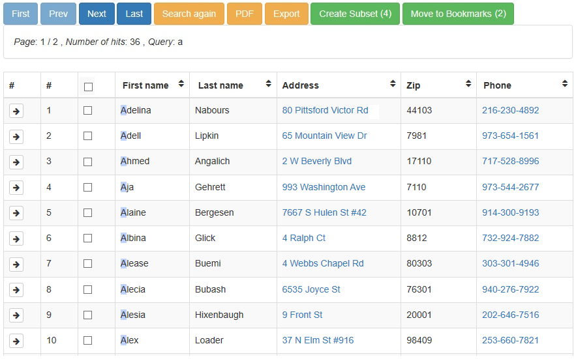Open address 4 Ralph Ct
The width and height of the screenshot is (576, 359).
click(x=304, y=238)
